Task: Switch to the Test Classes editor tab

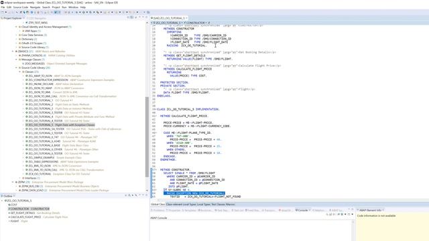Action: coord(218,204)
